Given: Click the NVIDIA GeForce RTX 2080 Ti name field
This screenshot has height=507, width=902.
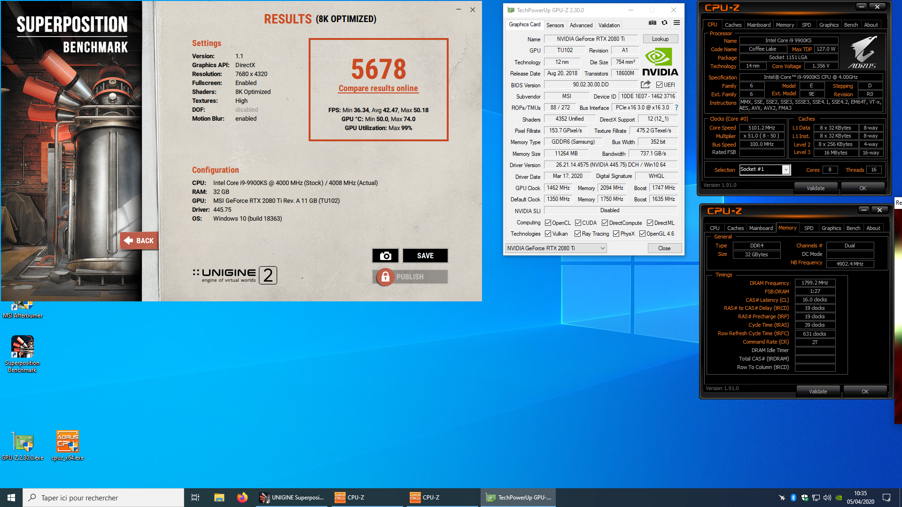Looking at the screenshot, I should point(591,39).
